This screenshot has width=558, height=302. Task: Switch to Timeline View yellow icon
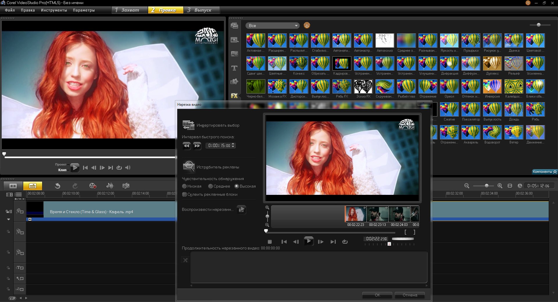pos(33,186)
